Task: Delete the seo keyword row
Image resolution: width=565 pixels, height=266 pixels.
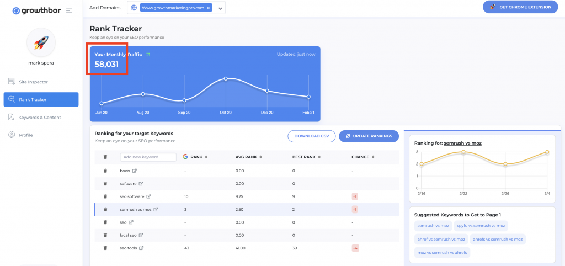Action: tap(105, 222)
